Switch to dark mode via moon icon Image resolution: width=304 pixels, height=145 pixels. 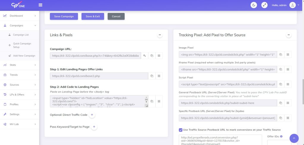pyautogui.click(x=254, y=5)
